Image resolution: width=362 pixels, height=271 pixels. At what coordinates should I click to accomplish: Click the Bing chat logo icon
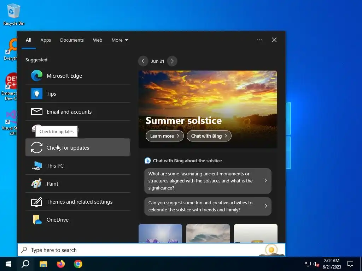pyautogui.click(x=147, y=161)
